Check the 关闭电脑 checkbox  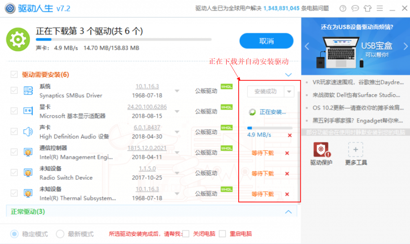[x=185, y=234]
